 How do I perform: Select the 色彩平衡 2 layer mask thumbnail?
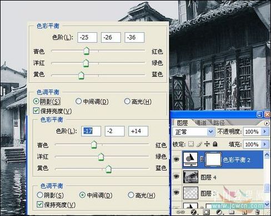[x=213, y=159]
